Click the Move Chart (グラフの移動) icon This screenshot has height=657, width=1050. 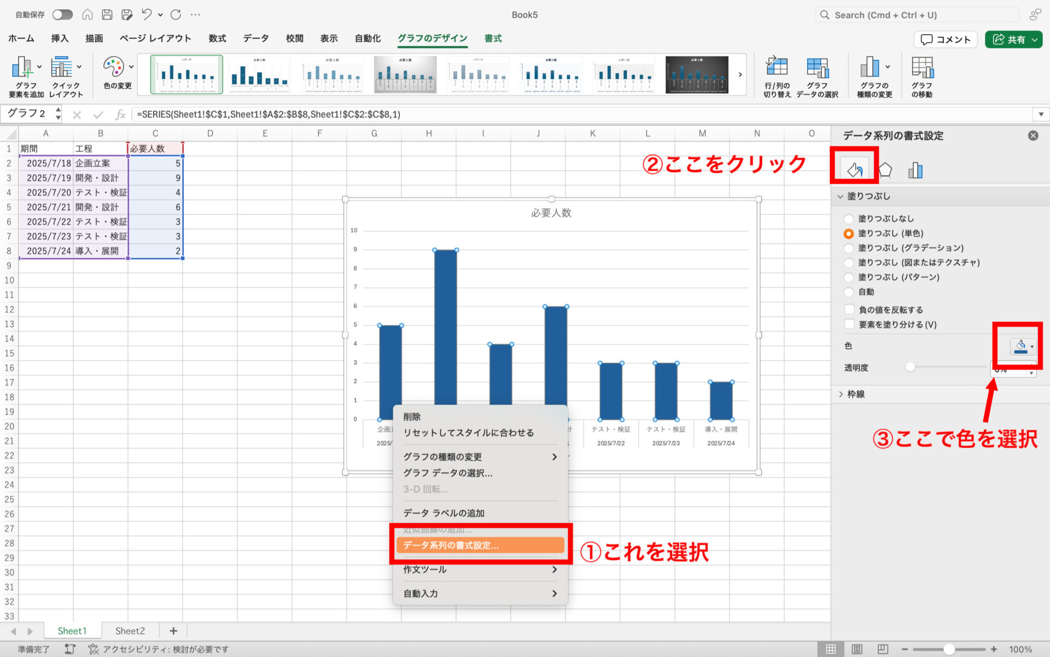(x=921, y=68)
